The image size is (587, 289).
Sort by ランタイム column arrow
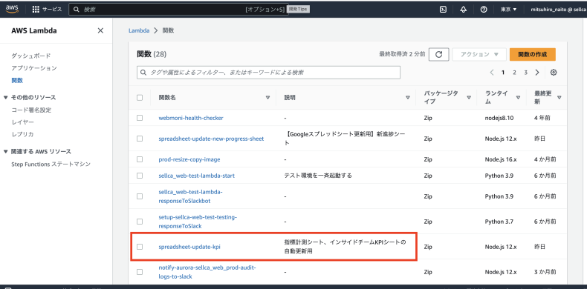coord(518,98)
